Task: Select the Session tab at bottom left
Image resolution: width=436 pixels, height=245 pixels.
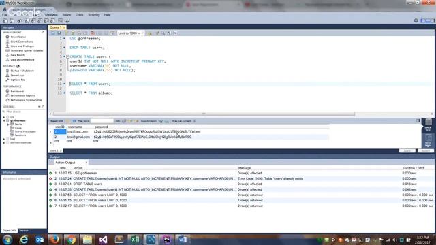Action: (x=24, y=231)
